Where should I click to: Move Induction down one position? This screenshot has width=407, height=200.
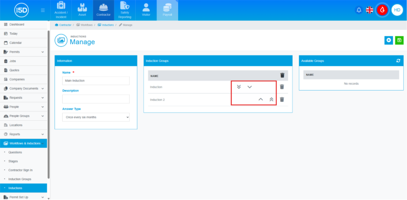click(250, 87)
